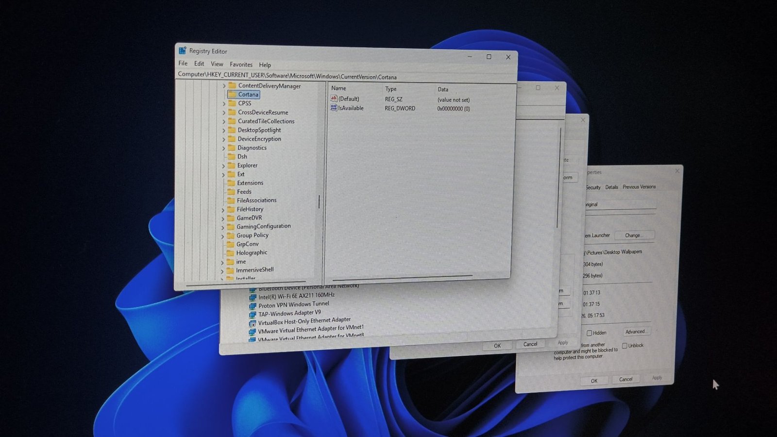Click the ImmersiveShell key folder icon
The width and height of the screenshot is (777, 437).
pos(230,270)
